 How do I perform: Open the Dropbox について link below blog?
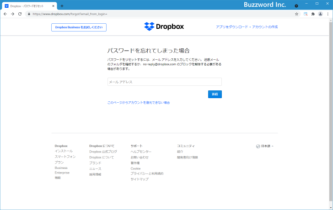[x=102, y=157]
